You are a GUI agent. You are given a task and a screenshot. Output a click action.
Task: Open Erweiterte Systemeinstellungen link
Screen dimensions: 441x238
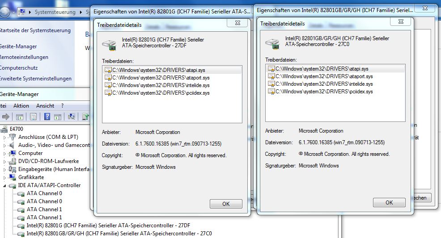(x=35, y=79)
